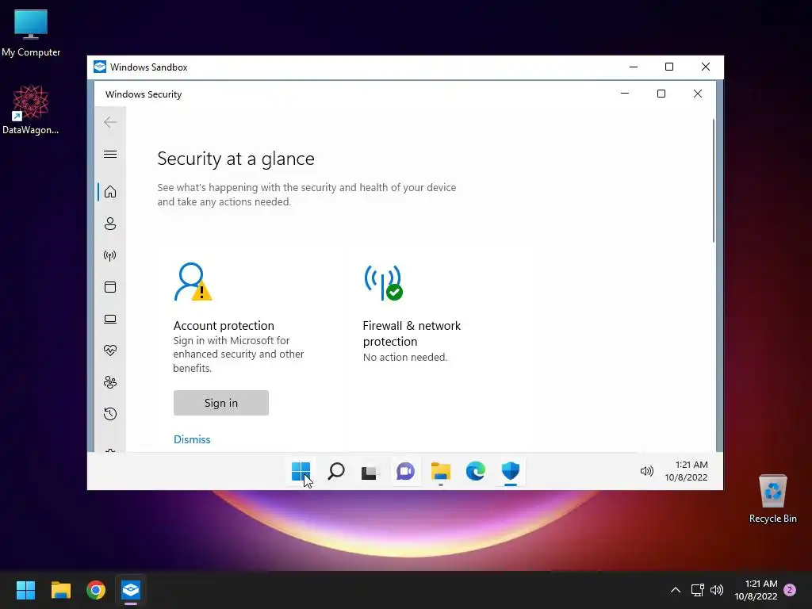Open Firewall & network protection from the sidebar icon
Viewport: 812px width, 609px height.
coord(109,255)
